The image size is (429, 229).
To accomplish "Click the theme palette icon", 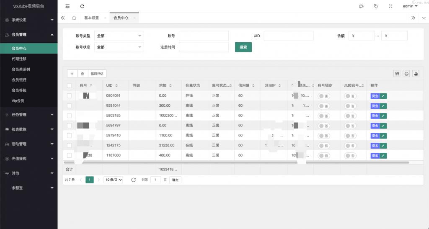I will tap(361, 6).
